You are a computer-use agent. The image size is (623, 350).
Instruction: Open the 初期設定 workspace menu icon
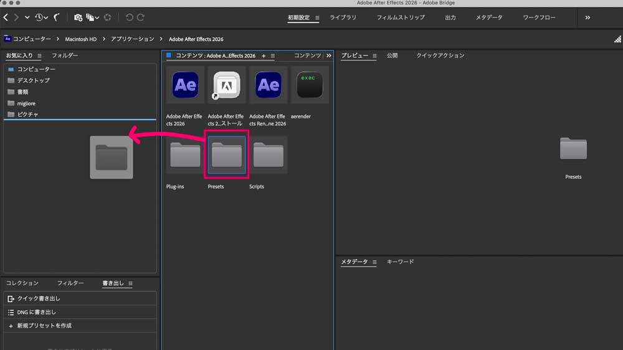coord(317,18)
